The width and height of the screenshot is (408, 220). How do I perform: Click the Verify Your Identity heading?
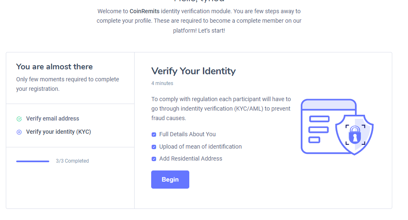tap(193, 71)
